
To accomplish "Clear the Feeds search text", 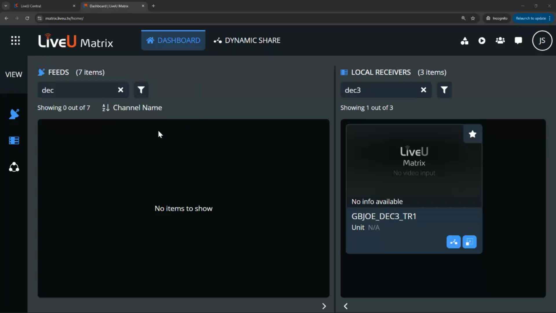I will point(120,90).
